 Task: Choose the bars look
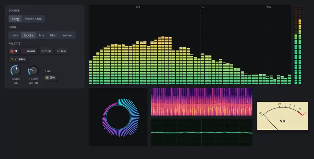[x=15, y=35]
